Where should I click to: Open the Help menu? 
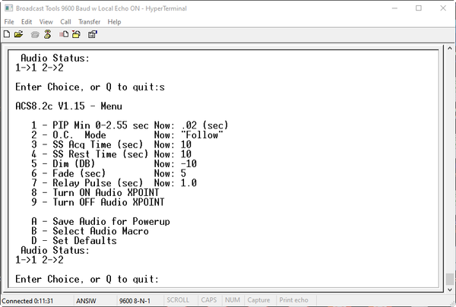point(114,22)
